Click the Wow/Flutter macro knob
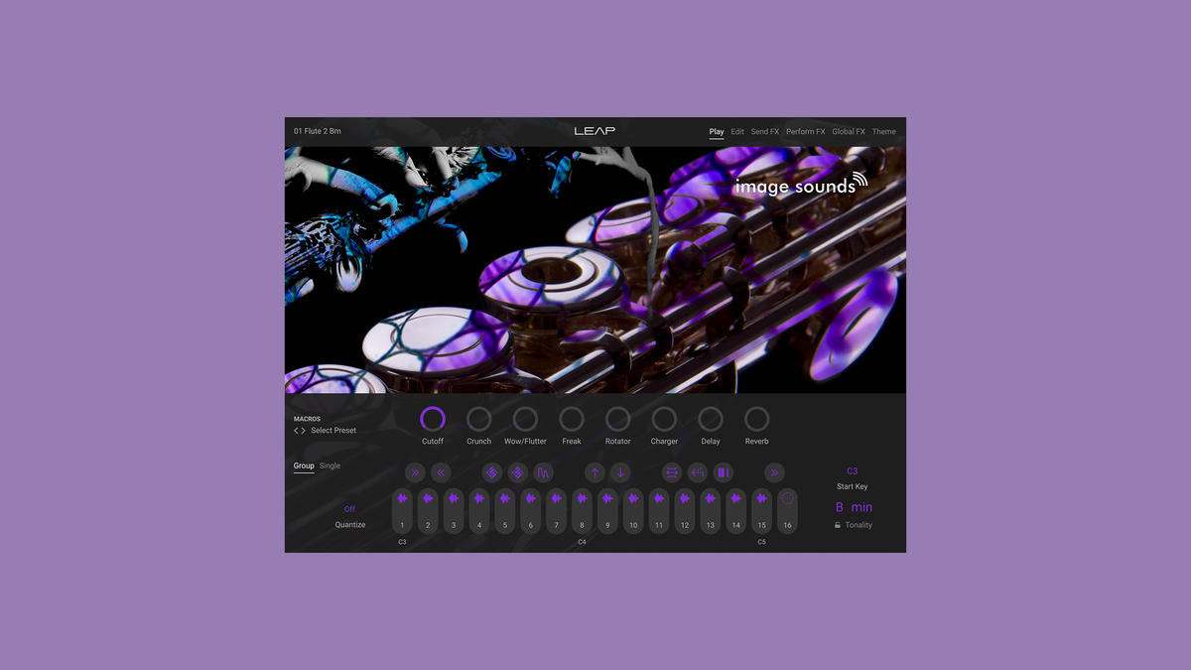Viewport: 1191px width, 670px height. click(x=525, y=419)
